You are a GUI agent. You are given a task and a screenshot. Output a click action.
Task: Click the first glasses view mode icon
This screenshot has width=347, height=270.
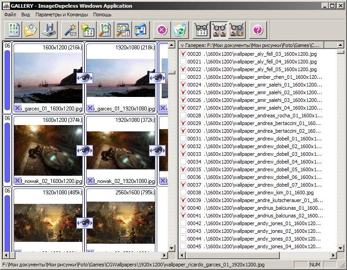[x=202, y=30]
